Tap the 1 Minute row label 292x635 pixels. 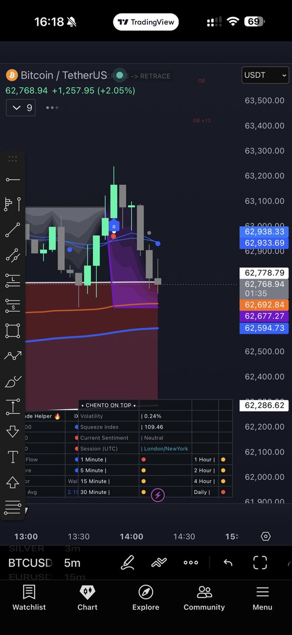[93, 460]
